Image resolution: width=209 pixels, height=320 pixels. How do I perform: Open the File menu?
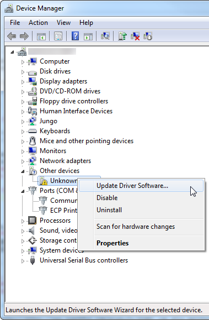point(15,23)
